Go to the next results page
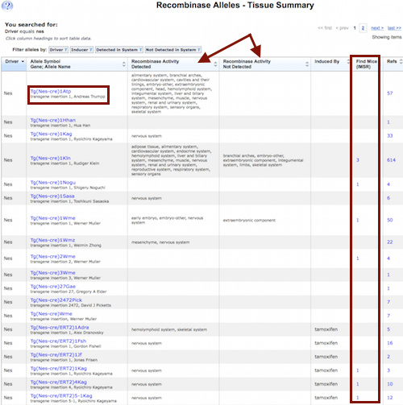The image size is (403, 405). pos(377,28)
